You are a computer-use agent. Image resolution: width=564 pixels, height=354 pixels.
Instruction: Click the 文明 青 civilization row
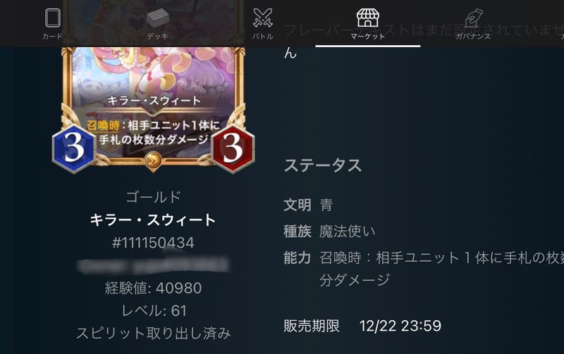[308, 205]
